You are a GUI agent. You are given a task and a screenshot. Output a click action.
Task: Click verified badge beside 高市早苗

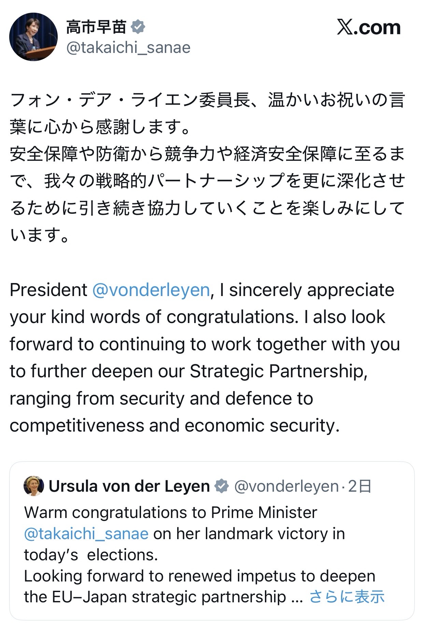tap(138, 27)
